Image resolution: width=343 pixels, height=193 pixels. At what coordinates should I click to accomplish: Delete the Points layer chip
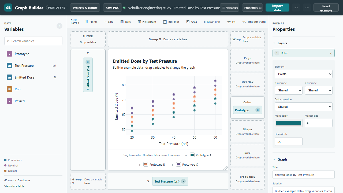[330, 53]
